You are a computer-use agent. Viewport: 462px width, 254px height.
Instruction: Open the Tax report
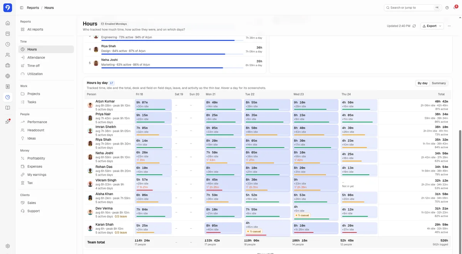click(x=46, y=183)
